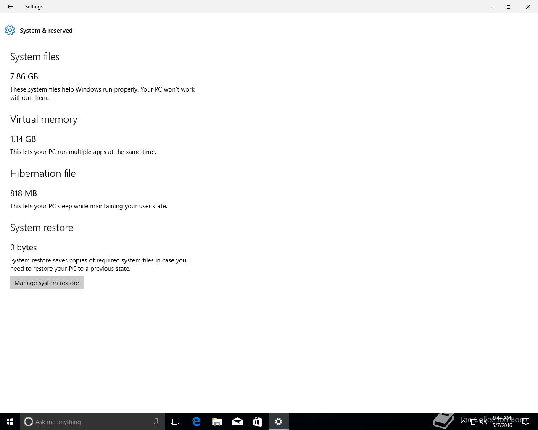This screenshot has height=430, width=538.
Task: Close the Settings window
Action: pyautogui.click(x=528, y=7)
